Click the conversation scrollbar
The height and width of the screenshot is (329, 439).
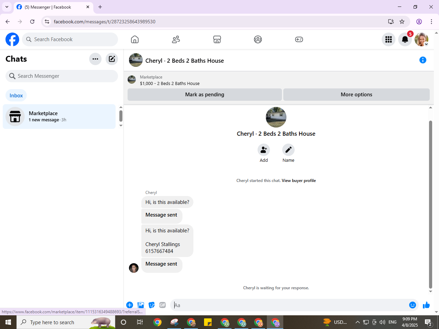(431, 205)
